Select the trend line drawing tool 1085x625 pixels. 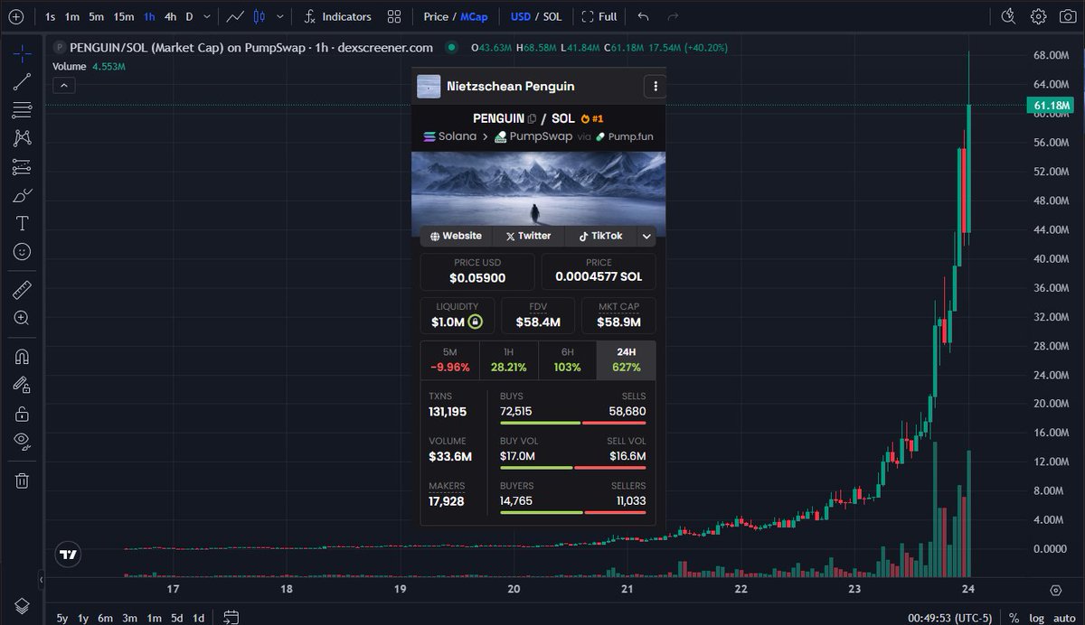[22, 82]
